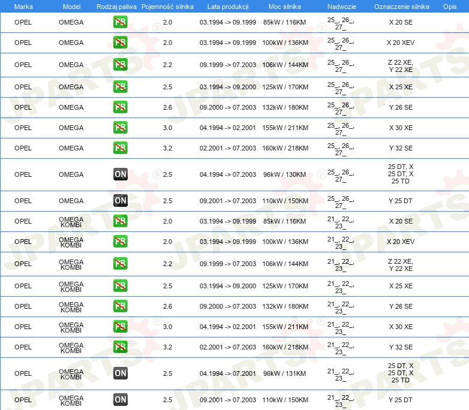Viewport: 469px width, 410px height.
Task: Click the Pojemność silnika column header
Action: (167, 7)
